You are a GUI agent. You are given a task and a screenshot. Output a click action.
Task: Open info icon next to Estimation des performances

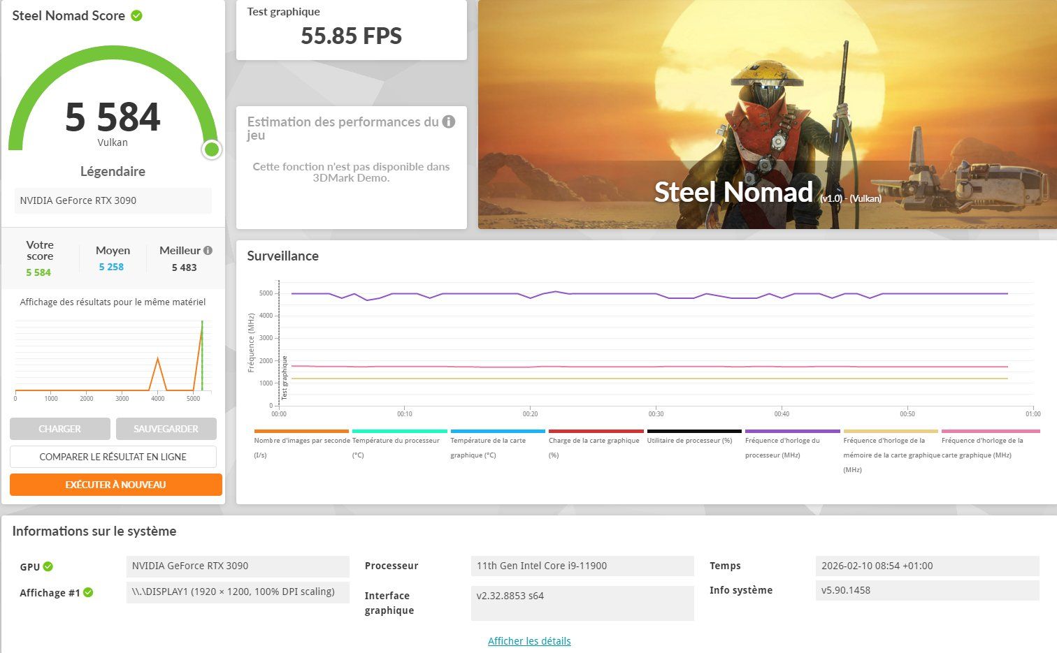(x=449, y=122)
